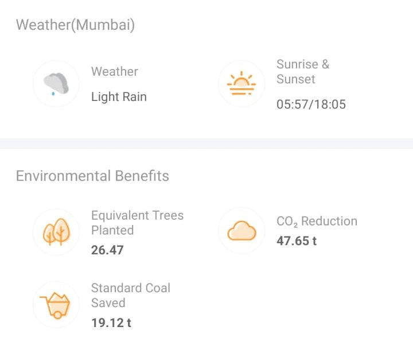Tap the sunrise and sunset sun icon
413x346 pixels.
pos(241,83)
